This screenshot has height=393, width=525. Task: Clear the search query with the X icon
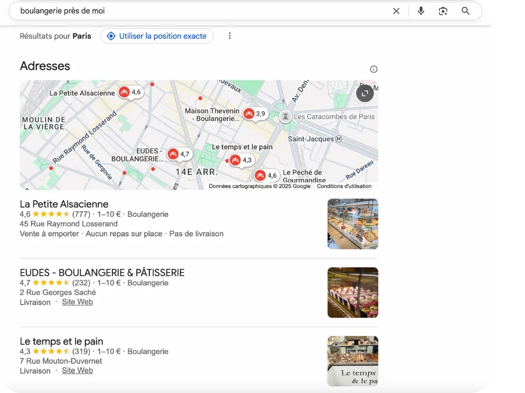396,11
